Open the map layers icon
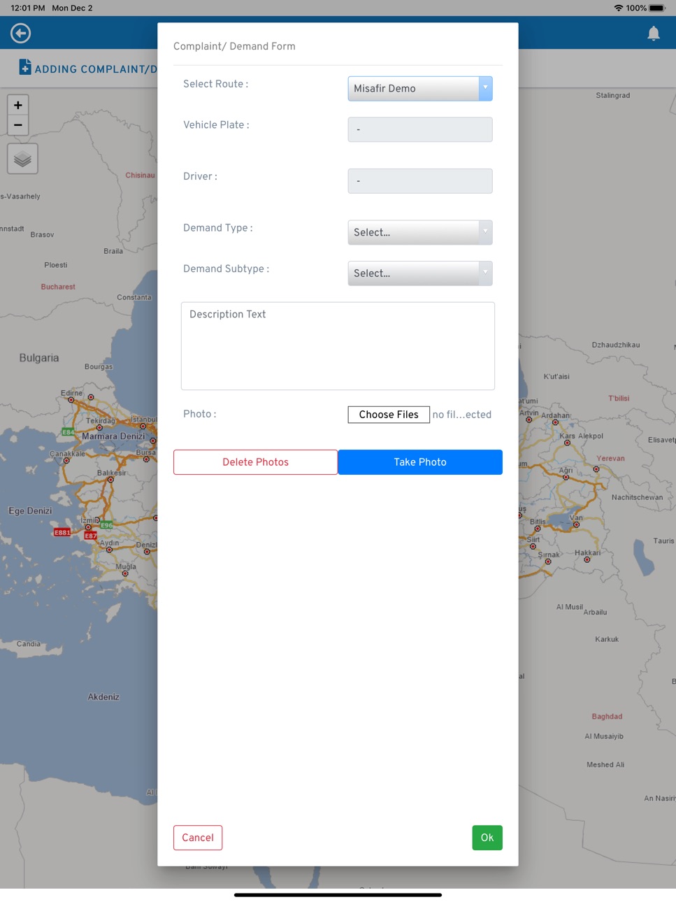Viewport: 676px width, 902px height. pyautogui.click(x=22, y=159)
